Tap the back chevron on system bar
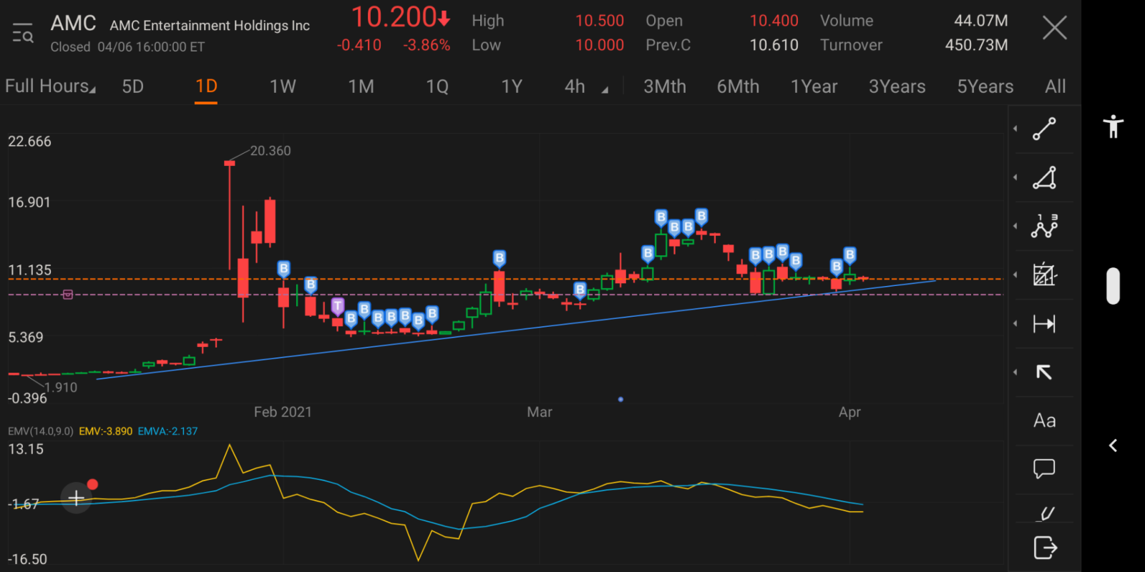The width and height of the screenshot is (1145, 572). tap(1113, 445)
